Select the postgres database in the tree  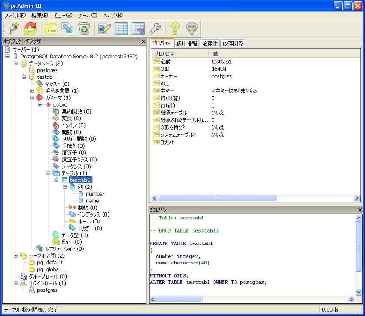click(47, 70)
